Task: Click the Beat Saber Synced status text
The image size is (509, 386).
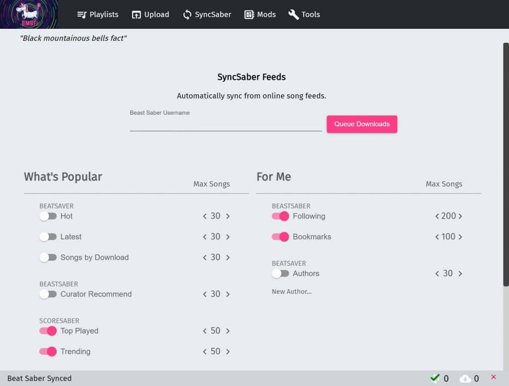Action: pyautogui.click(x=39, y=378)
